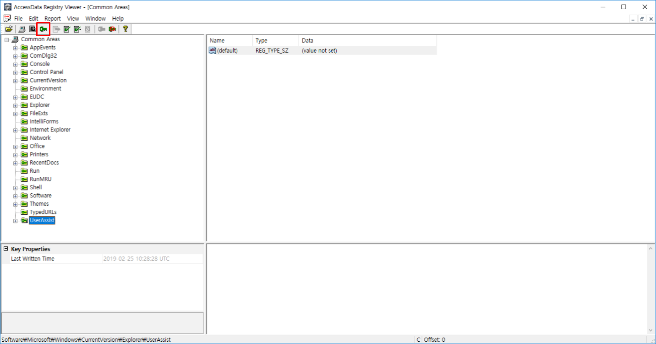Click the 2019-02-25 10:28:28 UTC value

137,259
